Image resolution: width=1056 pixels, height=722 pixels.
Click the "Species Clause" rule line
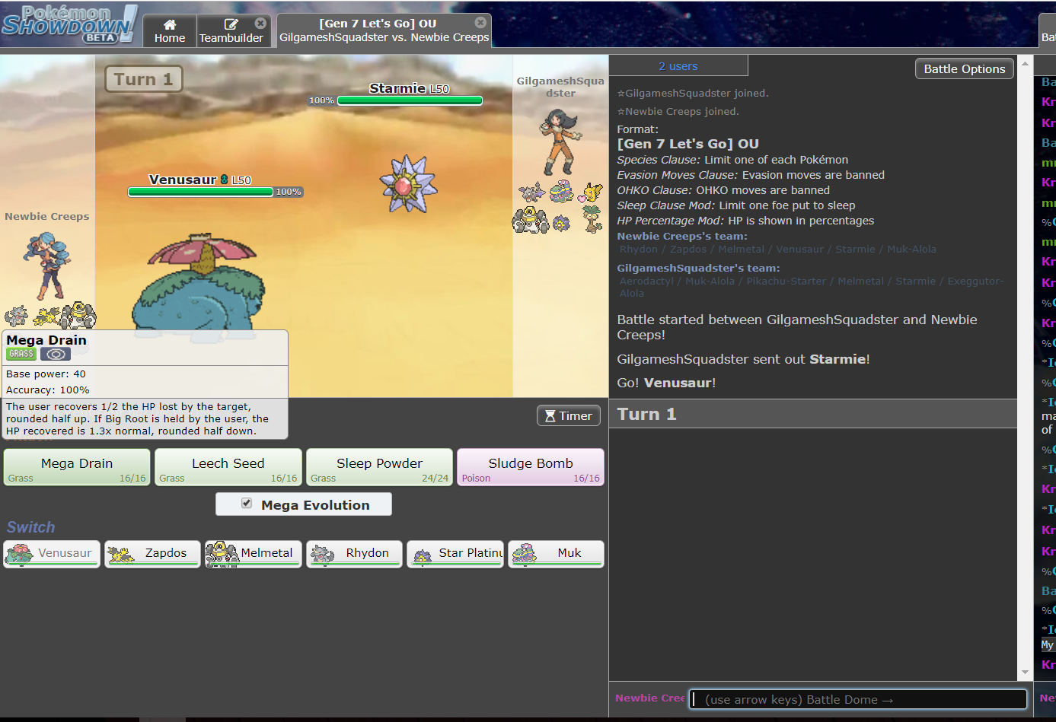pyautogui.click(x=732, y=160)
